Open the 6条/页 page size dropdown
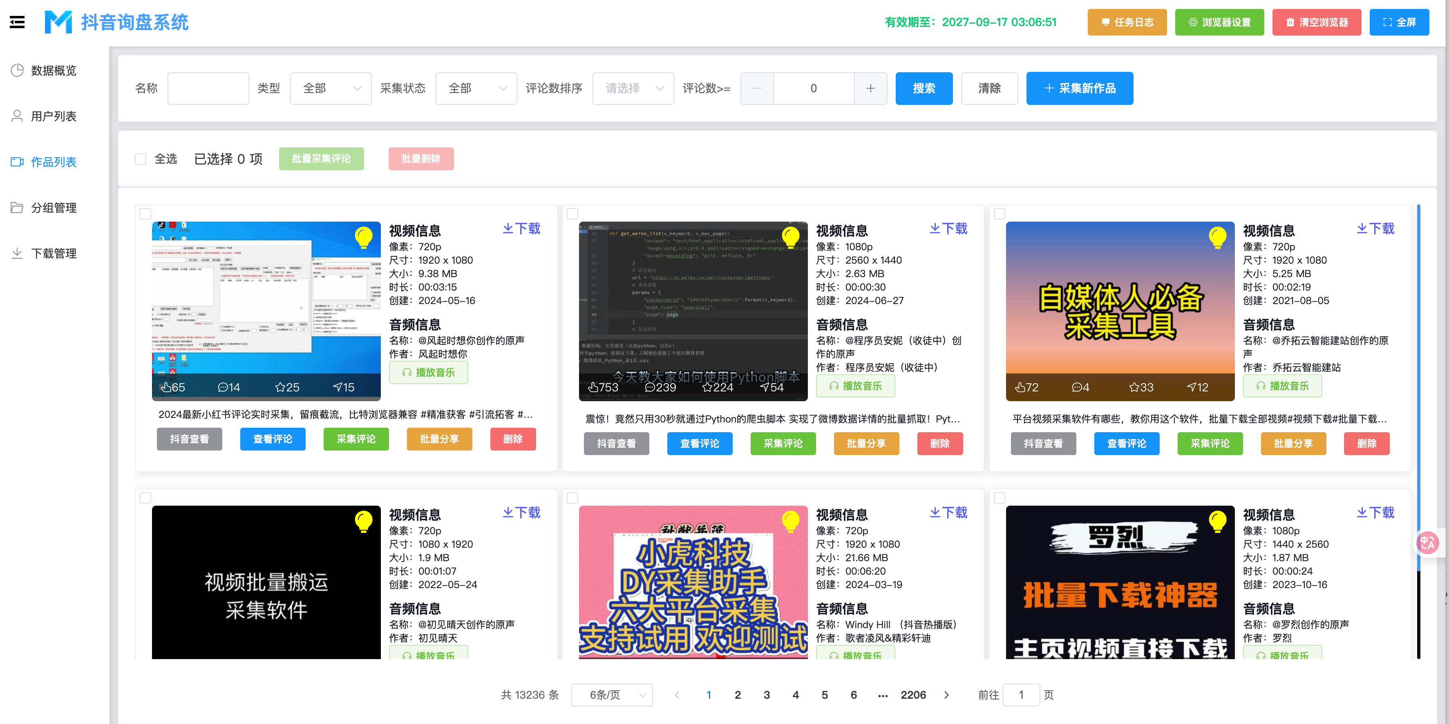Image resolution: width=1449 pixels, height=724 pixels. click(x=612, y=695)
